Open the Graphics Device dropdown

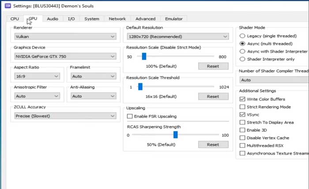pos(65,56)
